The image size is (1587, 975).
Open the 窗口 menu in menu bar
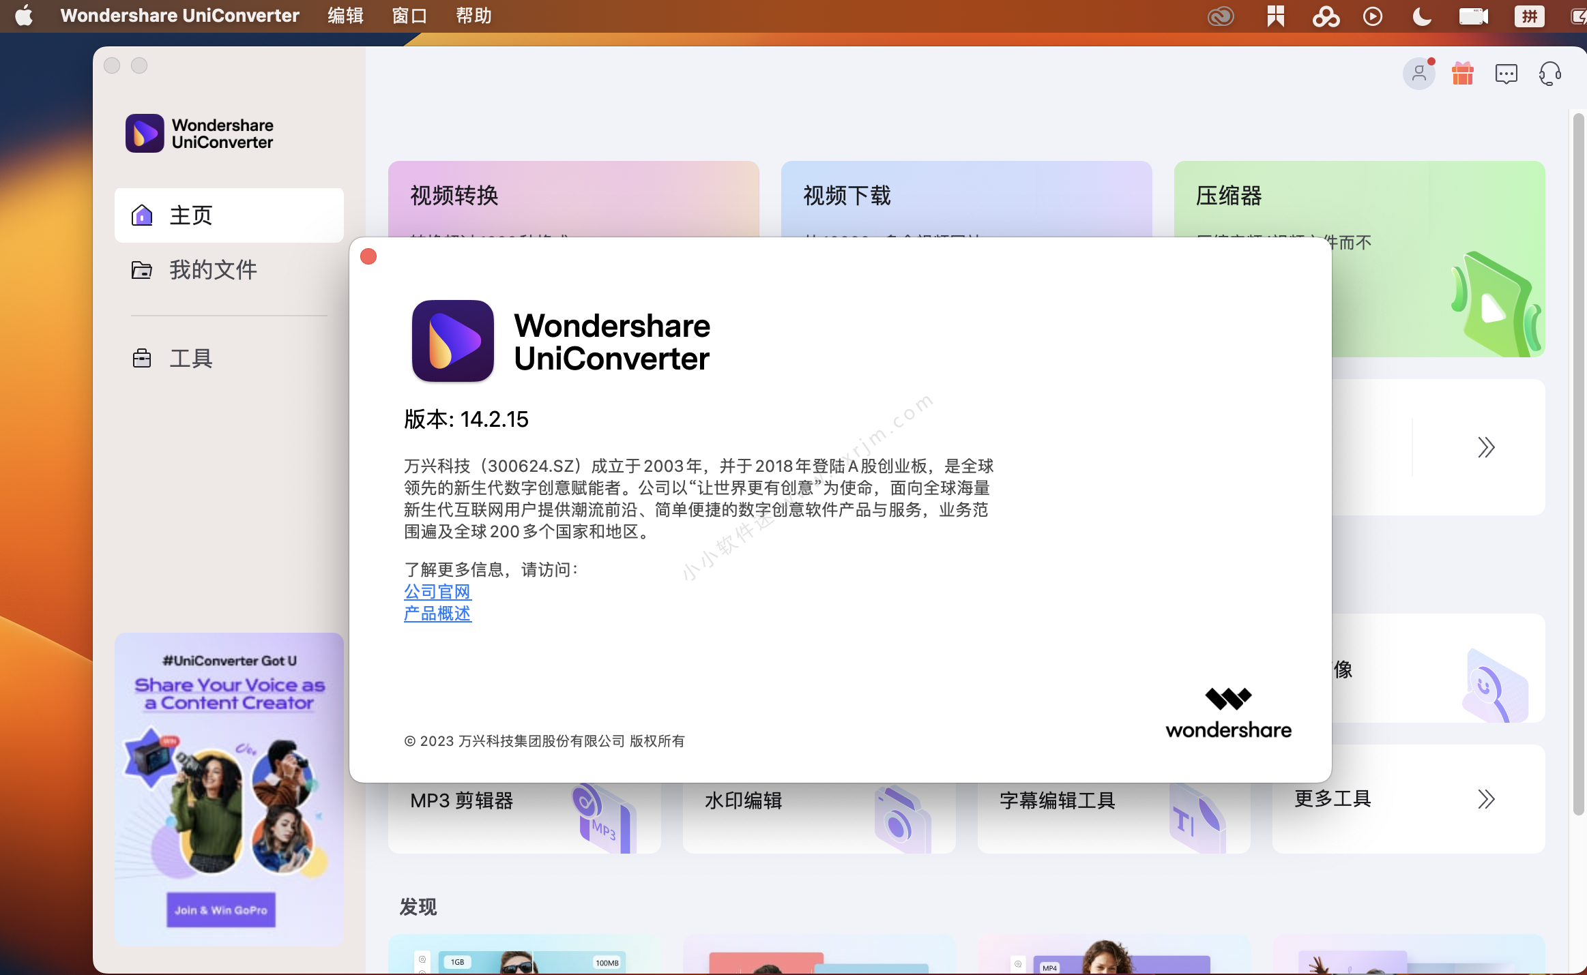click(409, 15)
